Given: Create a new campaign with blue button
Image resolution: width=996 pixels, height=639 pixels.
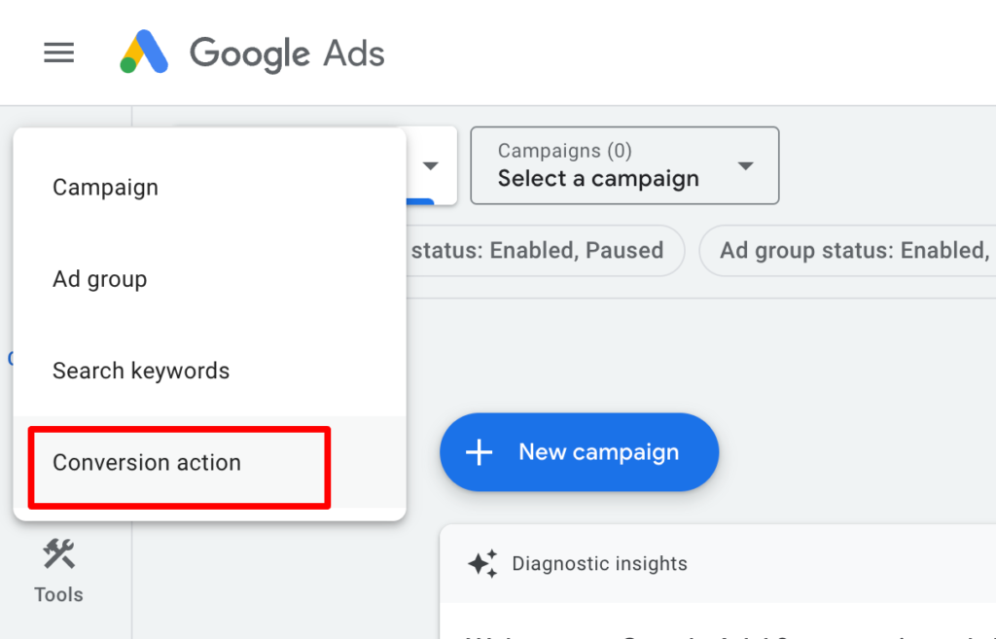Looking at the screenshot, I should click(579, 452).
